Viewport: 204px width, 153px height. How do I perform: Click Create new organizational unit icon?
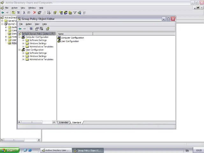click(x=70, y=13)
